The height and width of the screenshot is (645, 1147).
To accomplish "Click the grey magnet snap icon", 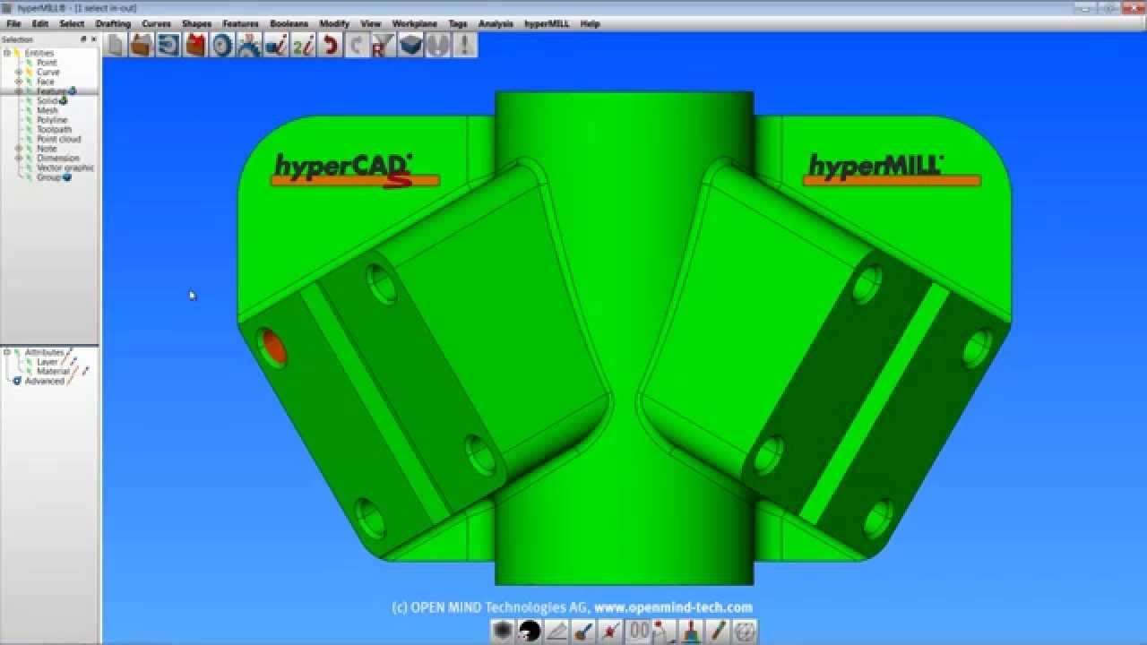I will pos(437,45).
